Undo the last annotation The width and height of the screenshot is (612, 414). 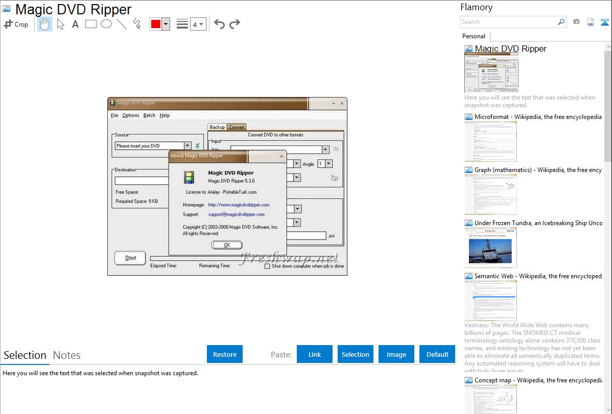tap(219, 24)
